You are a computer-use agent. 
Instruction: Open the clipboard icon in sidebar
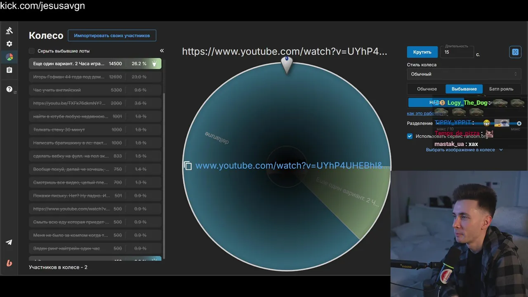pyautogui.click(x=9, y=70)
